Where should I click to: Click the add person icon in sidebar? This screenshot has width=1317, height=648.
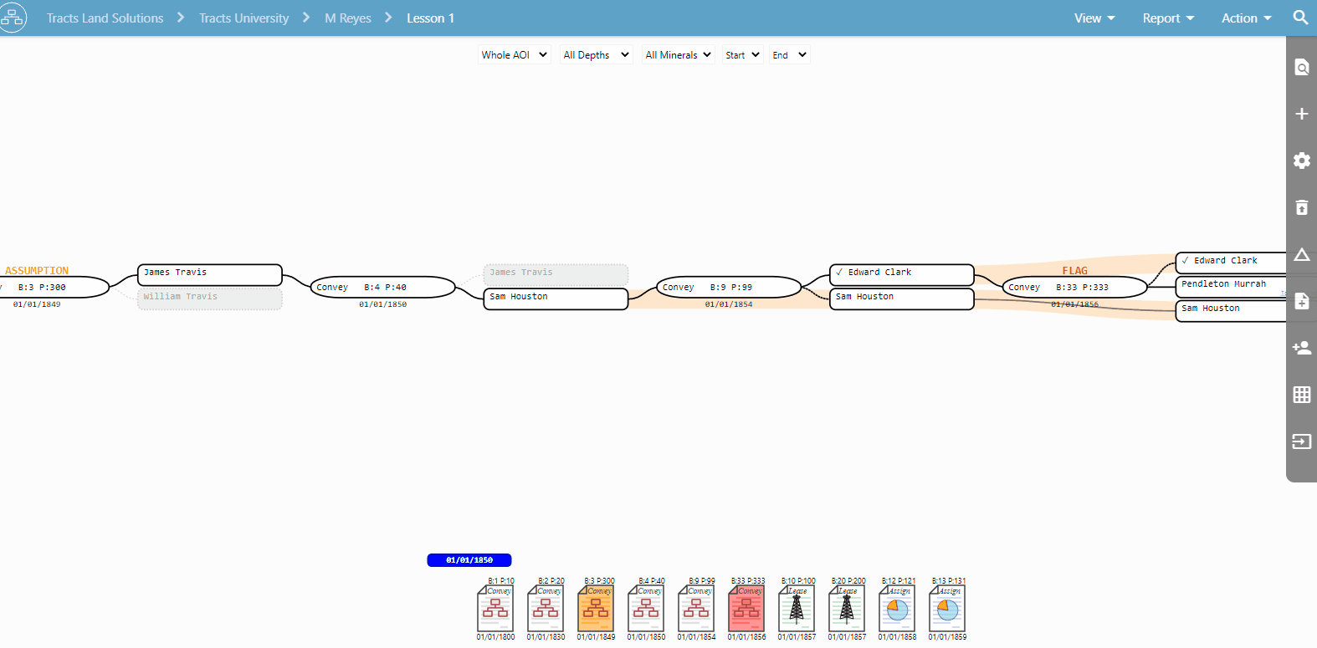click(x=1301, y=348)
